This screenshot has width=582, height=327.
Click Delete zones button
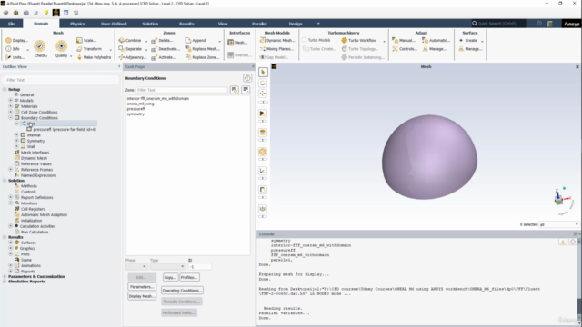(x=162, y=40)
